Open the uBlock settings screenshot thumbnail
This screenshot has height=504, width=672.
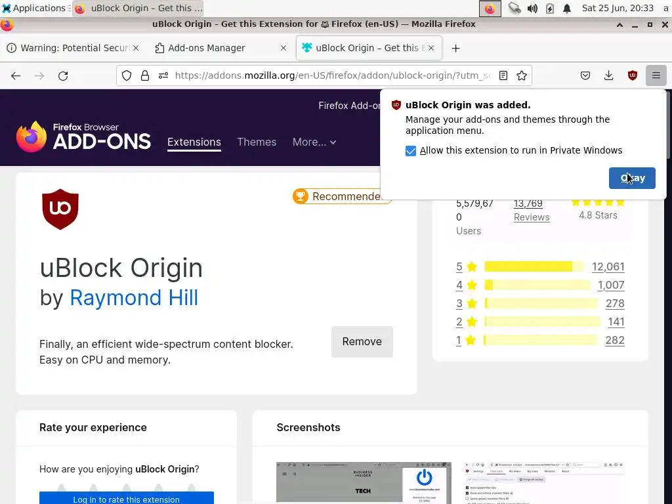pyautogui.click(x=545, y=483)
